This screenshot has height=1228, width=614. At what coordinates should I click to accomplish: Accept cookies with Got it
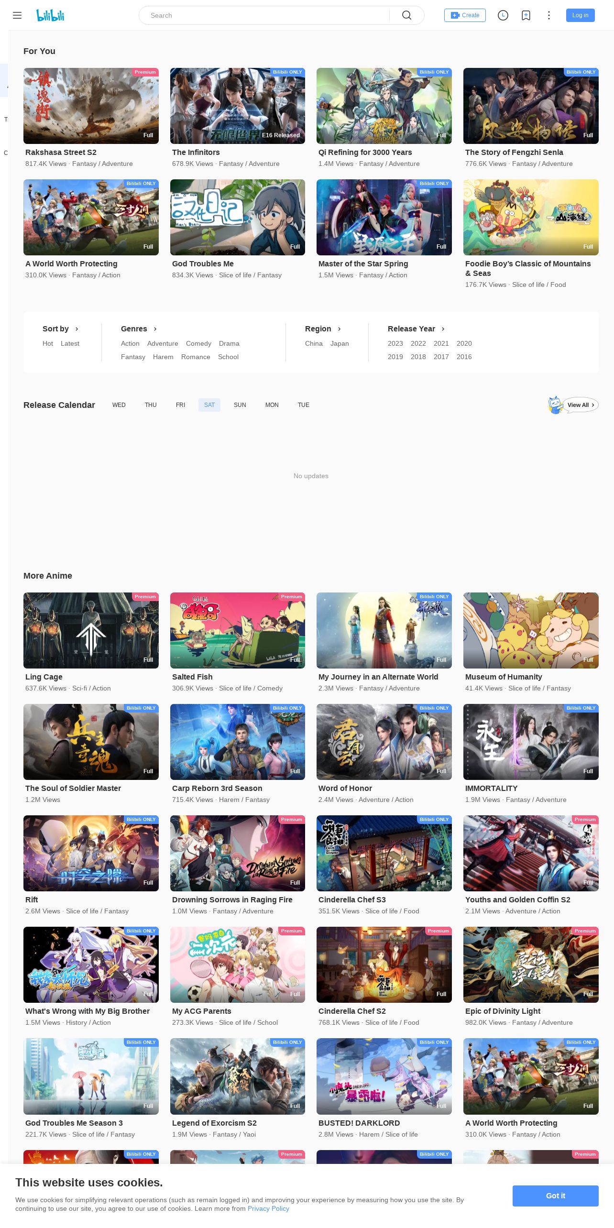556,1195
